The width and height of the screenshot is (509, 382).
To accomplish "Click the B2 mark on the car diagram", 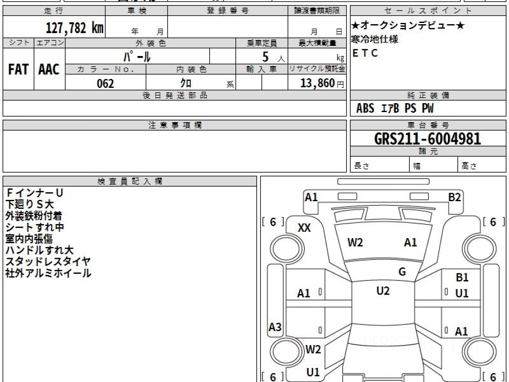I will (x=455, y=197).
